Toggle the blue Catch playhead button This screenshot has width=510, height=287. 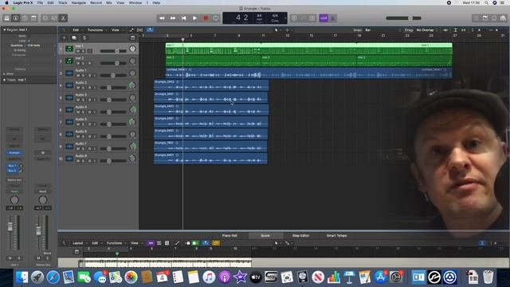[150, 30]
